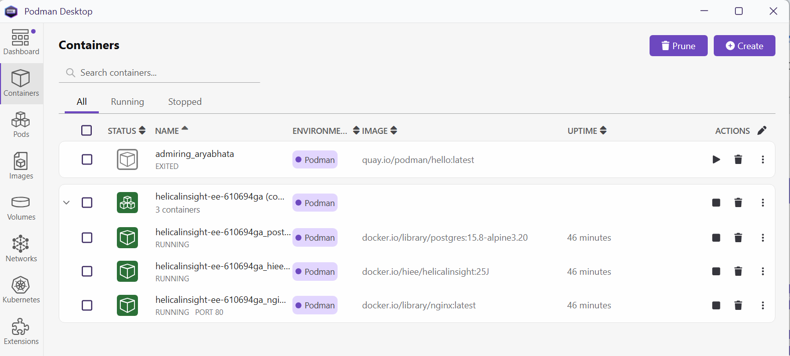Viewport: 790px width, 356px height.
Task: Toggle the select-all containers checkbox
Action: [x=87, y=130]
